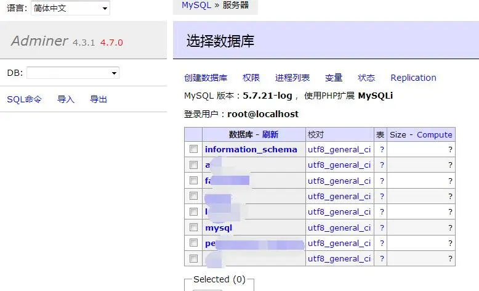Click the MySQL breadcrumb link
The image size is (479, 291).
[x=196, y=5]
